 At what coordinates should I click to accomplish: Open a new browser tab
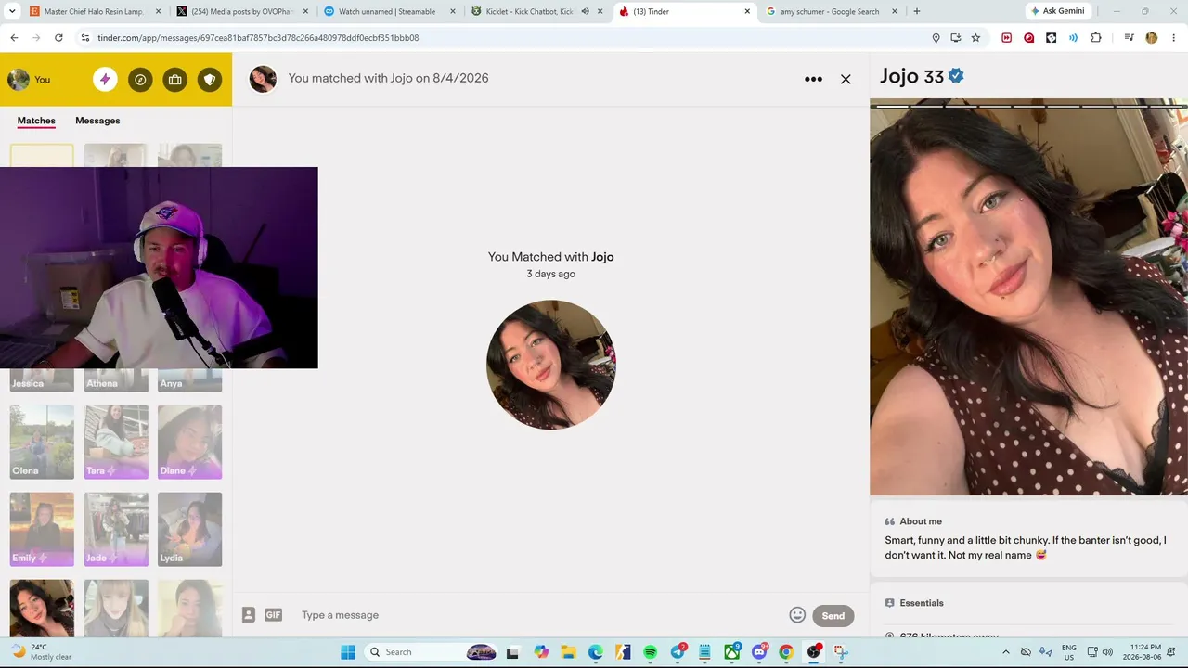[x=917, y=11]
